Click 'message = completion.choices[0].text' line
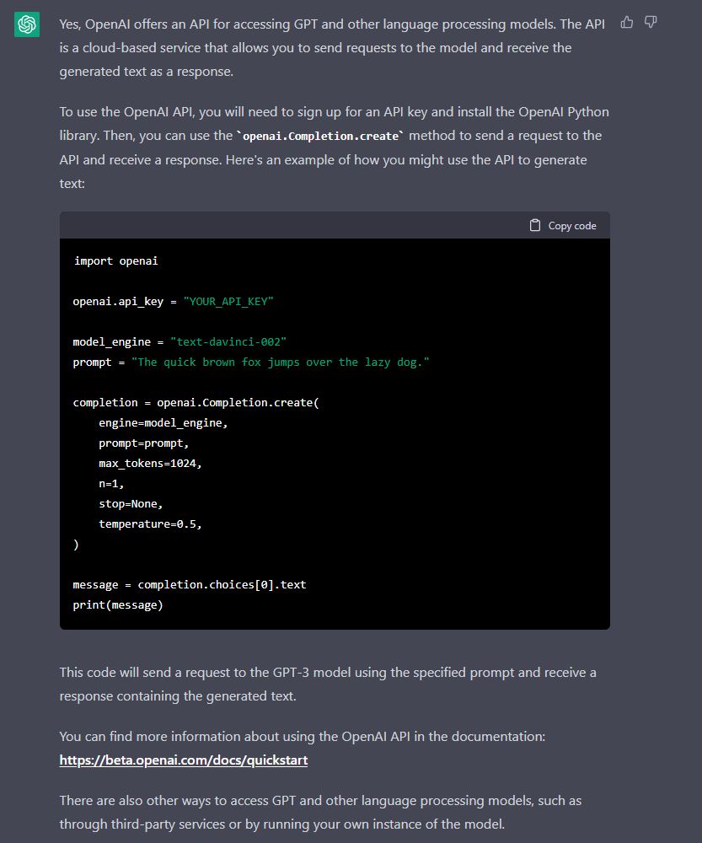Viewport: 702px width, 843px height. pyautogui.click(x=190, y=584)
